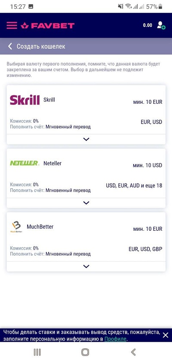Open the hamburger menu
Viewport: 172px width, 362px height.
[12, 25]
